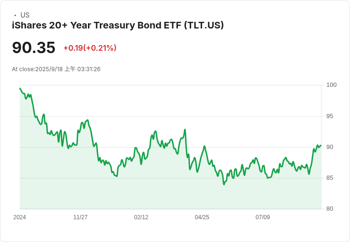Screen dimensions: 350x242
Task: Click the chart line's starting peak near 100
Action: pyautogui.click(x=20, y=88)
